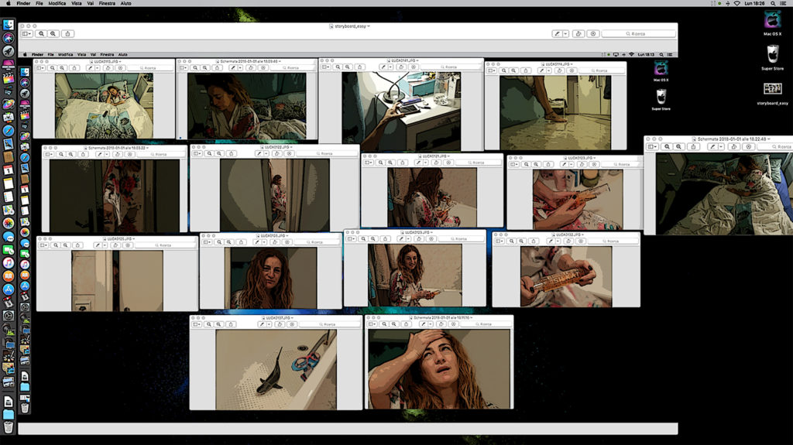
Task: Show the markup toolbar in storyboard_easy window
Action: (592, 34)
